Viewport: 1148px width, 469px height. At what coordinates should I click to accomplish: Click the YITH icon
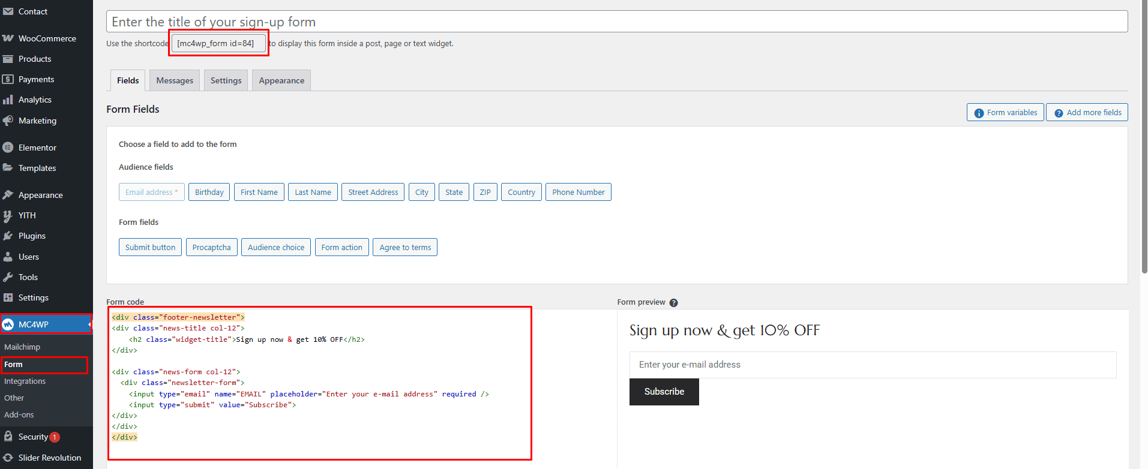8,215
